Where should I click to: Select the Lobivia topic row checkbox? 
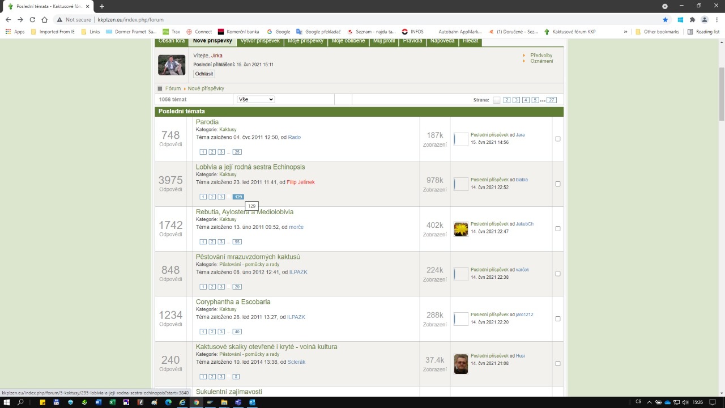coord(558,184)
